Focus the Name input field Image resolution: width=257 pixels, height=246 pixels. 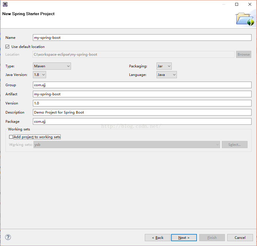pos(142,38)
